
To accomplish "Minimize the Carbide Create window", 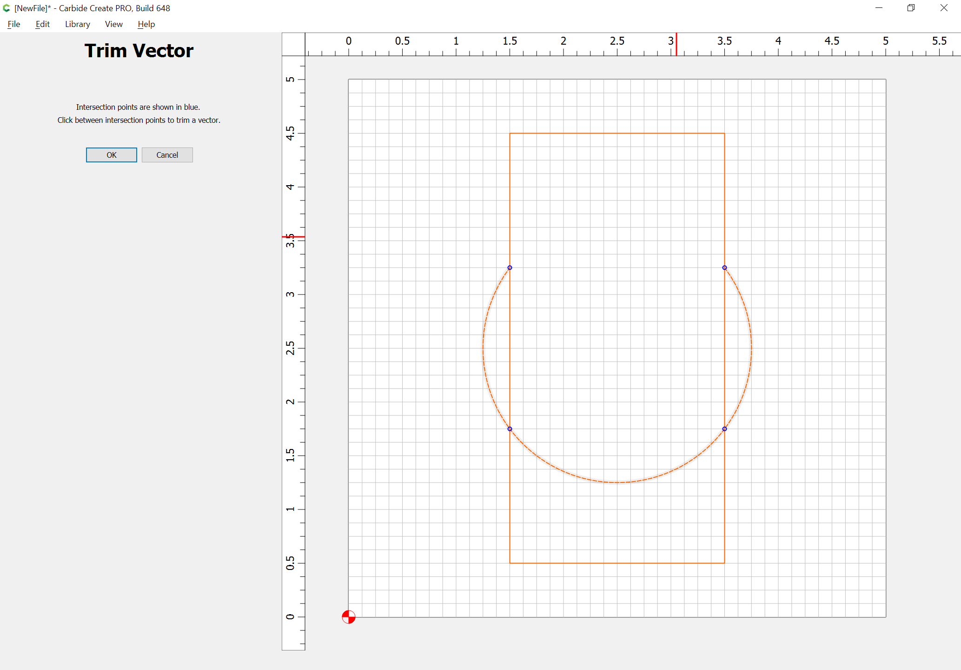I will 879,8.
